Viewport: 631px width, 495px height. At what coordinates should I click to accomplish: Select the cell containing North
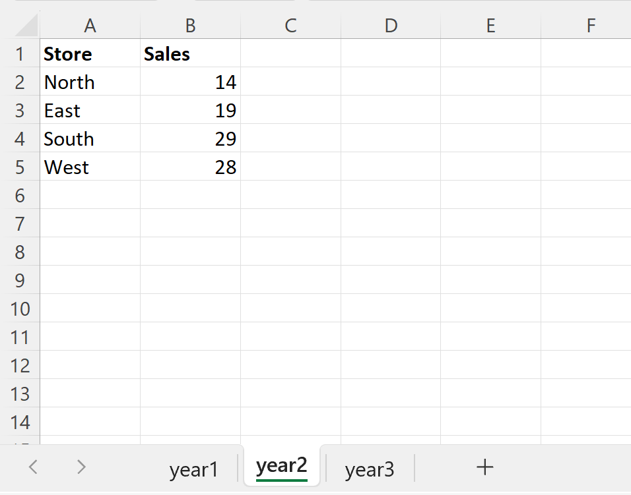click(90, 82)
